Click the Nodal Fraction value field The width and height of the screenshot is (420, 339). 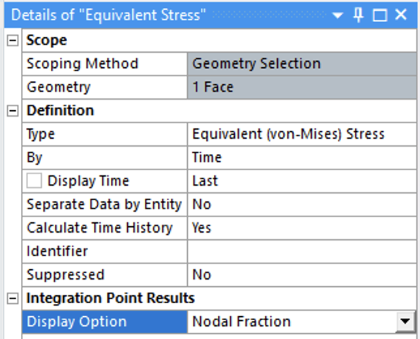pyautogui.click(x=293, y=321)
